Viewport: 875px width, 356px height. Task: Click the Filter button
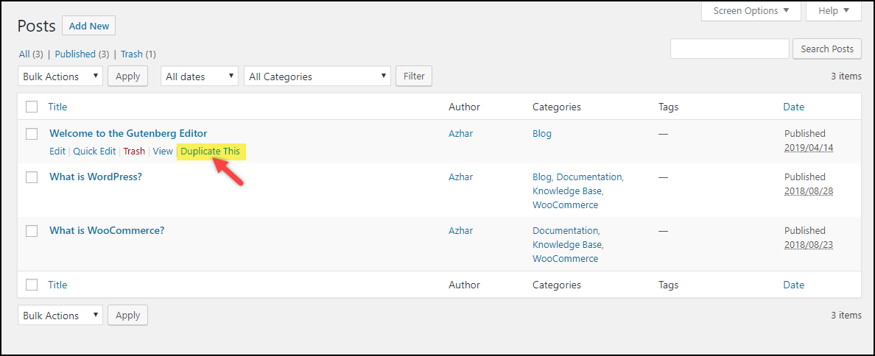pyautogui.click(x=413, y=76)
